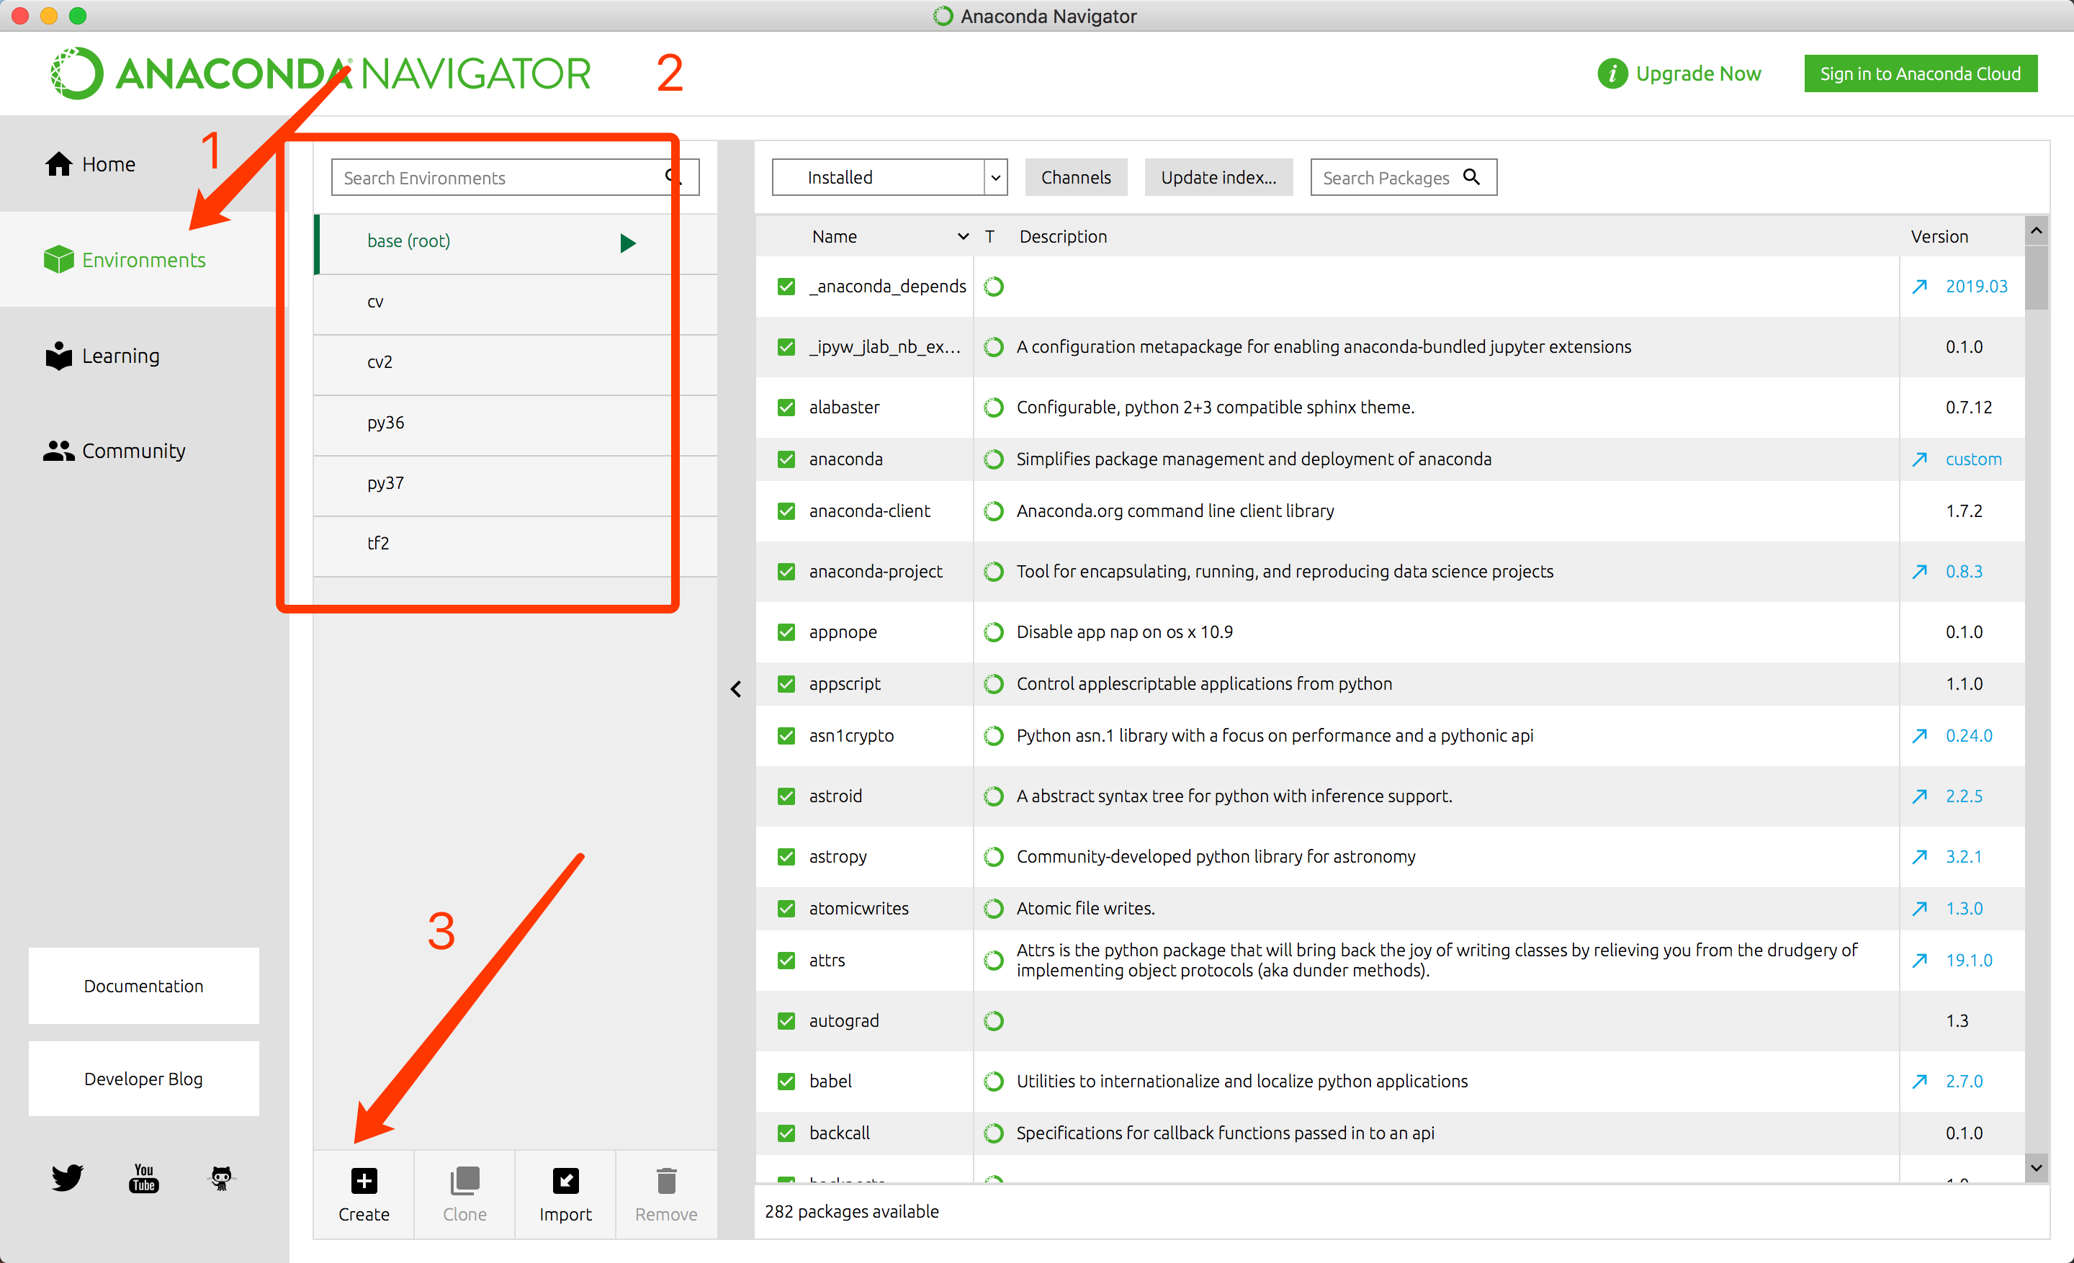Switch to the Learning tab
Image resolution: width=2074 pixels, height=1263 pixels.
[x=120, y=356]
